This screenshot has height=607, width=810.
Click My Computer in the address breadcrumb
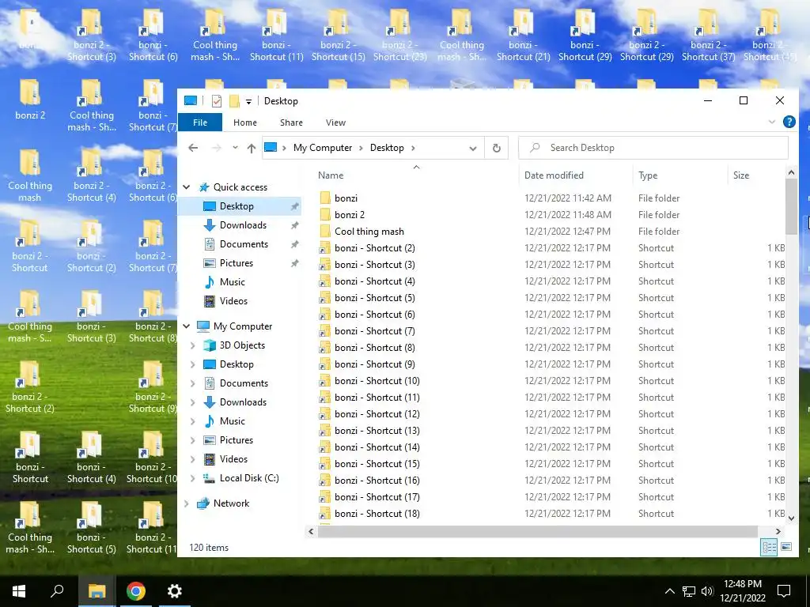[x=323, y=148]
